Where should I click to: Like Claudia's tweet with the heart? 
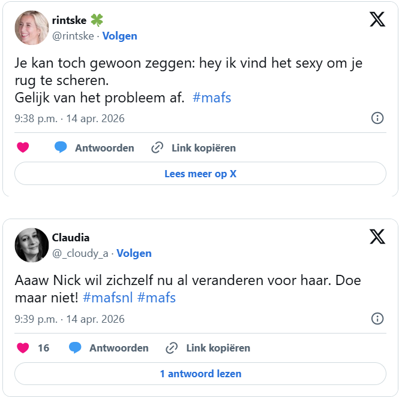[23, 348]
